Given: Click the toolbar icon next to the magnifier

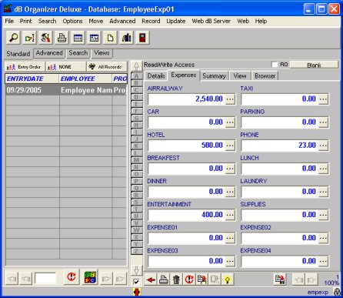Looking at the screenshot, I should click(29, 38).
